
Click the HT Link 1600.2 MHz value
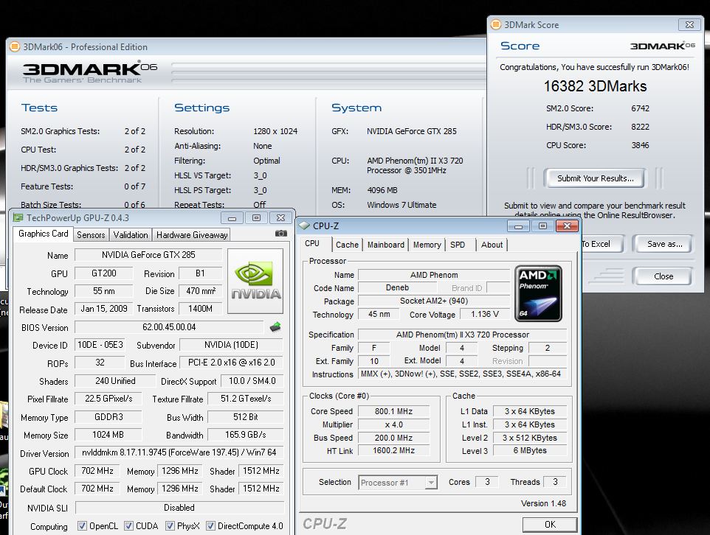click(x=393, y=450)
